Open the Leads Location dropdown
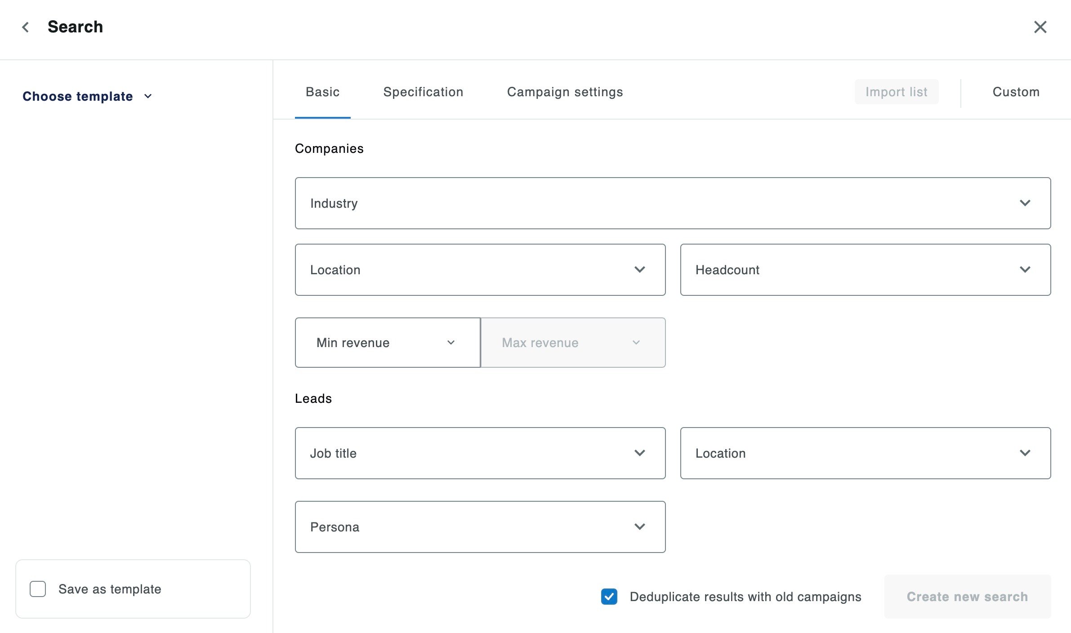The height and width of the screenshot is (633, 1071). [865, 453]
